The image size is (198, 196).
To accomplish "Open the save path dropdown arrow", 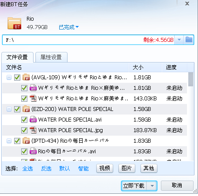I will tap(179, 40).
